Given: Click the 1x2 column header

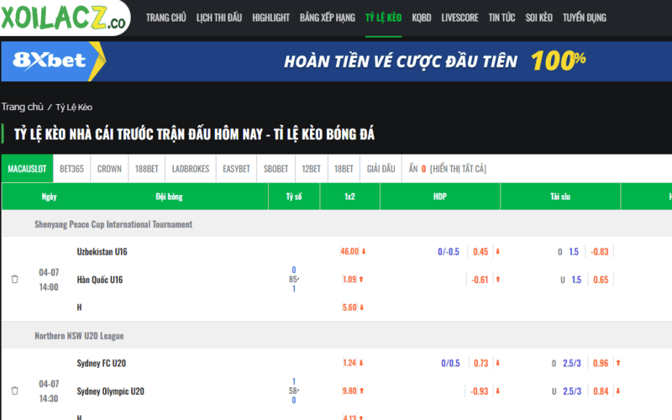Looking at the screenshot, I should pos(349,197).
